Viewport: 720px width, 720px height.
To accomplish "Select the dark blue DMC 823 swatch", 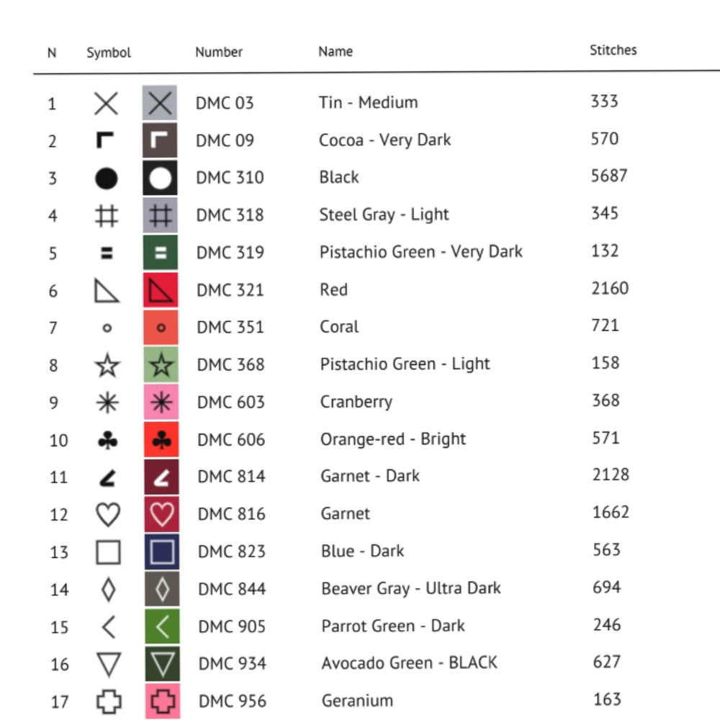I will point(162,552).
